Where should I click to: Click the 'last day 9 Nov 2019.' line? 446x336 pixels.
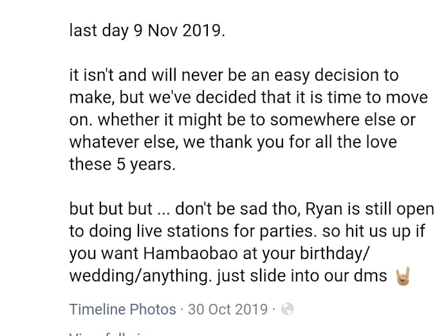[x=147, y=31]
